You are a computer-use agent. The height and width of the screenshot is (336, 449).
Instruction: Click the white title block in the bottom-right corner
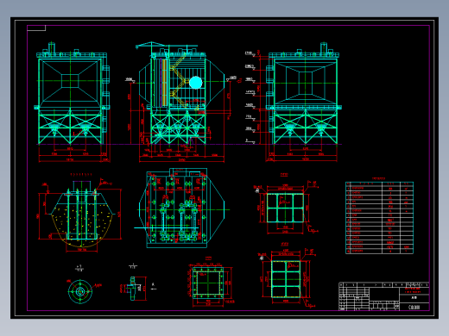pos(384,296)
